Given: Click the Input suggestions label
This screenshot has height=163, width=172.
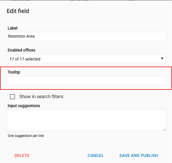Looking at the screenshot, I should click(x=24, y=106).
